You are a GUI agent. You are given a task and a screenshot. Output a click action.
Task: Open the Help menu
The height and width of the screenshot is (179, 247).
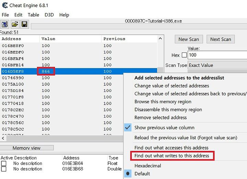(64, 15)
